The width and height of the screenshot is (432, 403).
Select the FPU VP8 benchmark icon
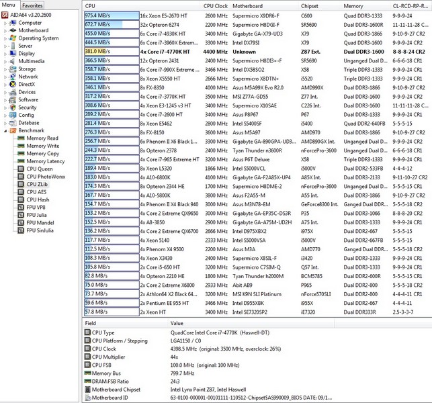[21, 208]
